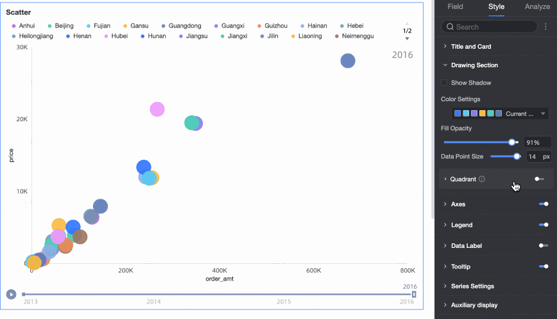The height and width of the screenshot is (319, 557).
Task: Click the vertical scrollbar beside chart
Action: tap(433, 110)
